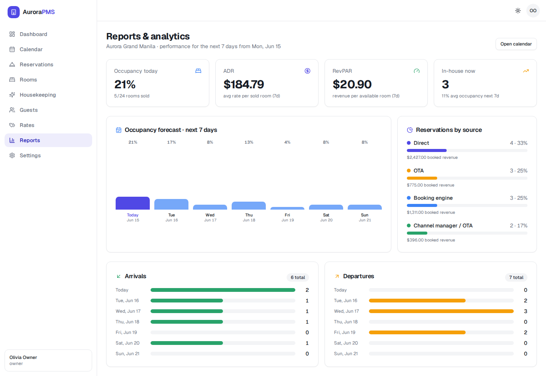Click the calendar icon beside Occupancy forecast heading
Image resolution: width=546 pixels, height=376 pixels.
119,130
